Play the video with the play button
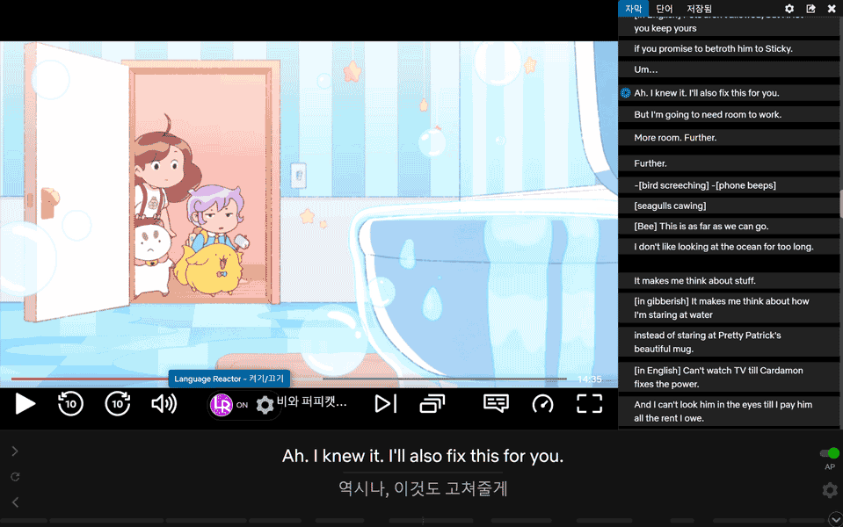This screenshot has width=843, height=527. (x=25, y=404)
